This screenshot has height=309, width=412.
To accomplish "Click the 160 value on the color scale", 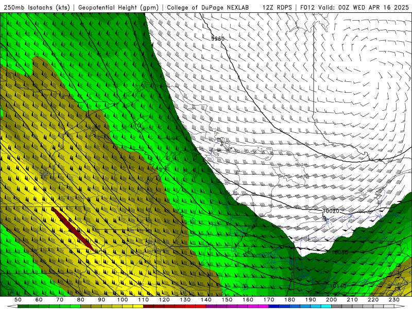I will pyautogui.click(x=248, y=300).
